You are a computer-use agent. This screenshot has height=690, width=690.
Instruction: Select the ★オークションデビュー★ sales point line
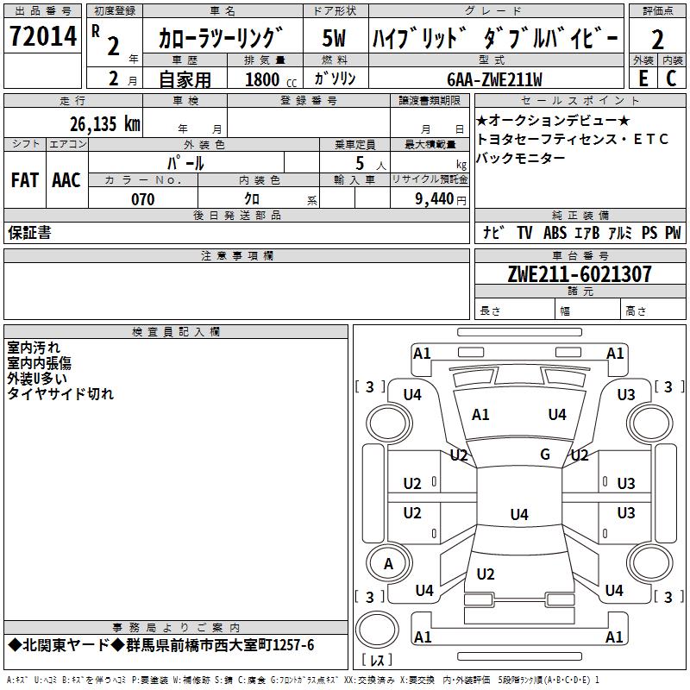tap(553, 120)
